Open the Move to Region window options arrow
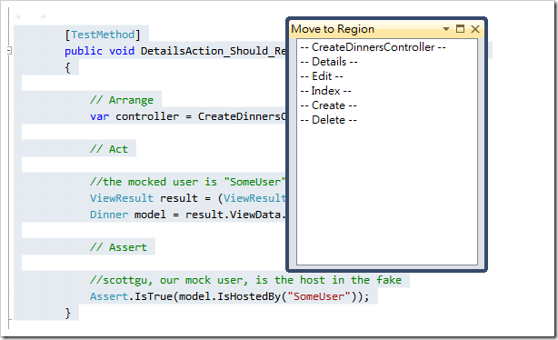The width and height of the screenshot is (558, 340). (x=446, y=29)
